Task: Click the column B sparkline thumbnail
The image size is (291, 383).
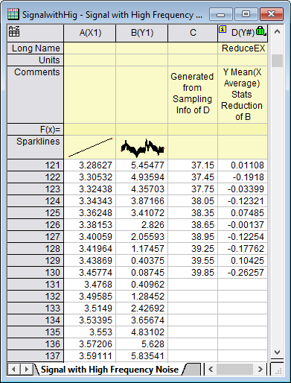Action: pyautogui.click(x=142, y=148)
